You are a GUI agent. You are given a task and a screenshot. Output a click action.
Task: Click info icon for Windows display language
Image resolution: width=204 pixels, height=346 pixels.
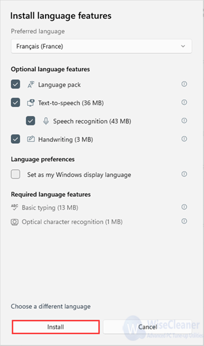[184, 174]
